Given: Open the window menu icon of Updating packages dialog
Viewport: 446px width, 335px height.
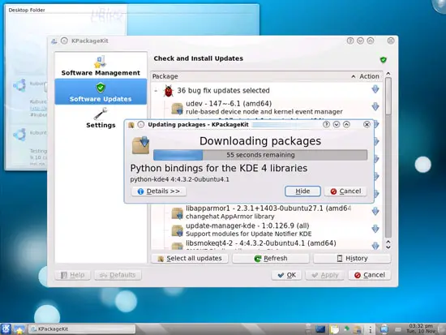Looking at the screenshot, I should pyautogui.click(x=131, y=125).
